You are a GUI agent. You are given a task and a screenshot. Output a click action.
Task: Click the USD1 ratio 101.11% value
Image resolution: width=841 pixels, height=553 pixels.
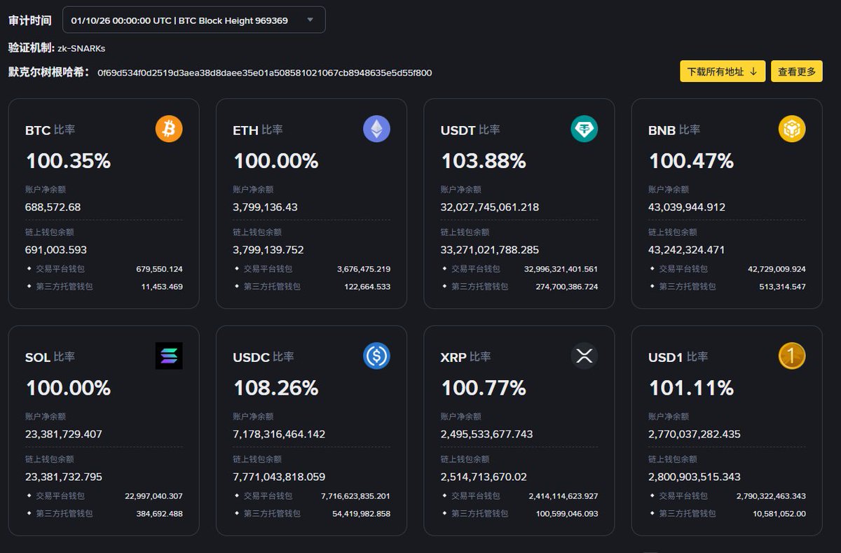pos(691,388)
